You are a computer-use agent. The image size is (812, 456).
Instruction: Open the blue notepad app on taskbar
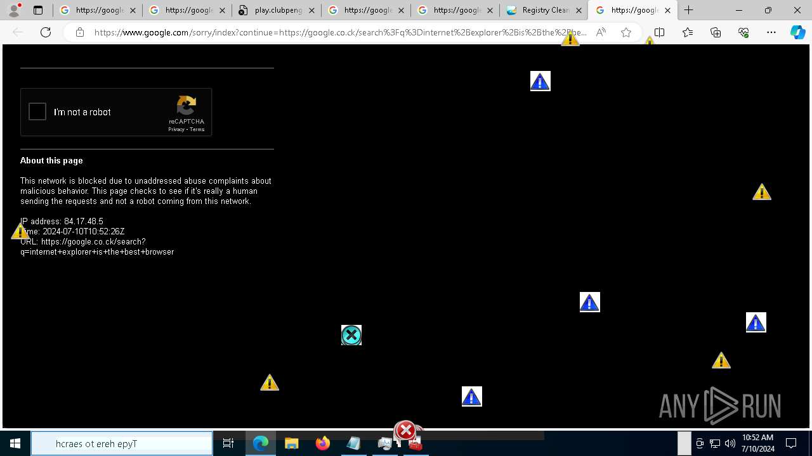(353, 443)
